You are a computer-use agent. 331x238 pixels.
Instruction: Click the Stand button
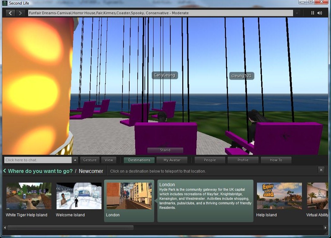pos(165,150)
